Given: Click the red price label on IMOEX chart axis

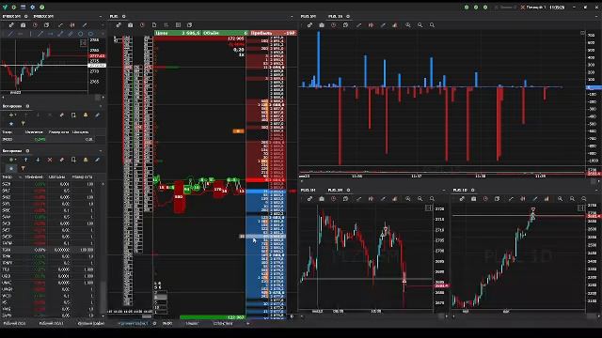Looking at the screenshot, I should point(97,56).
